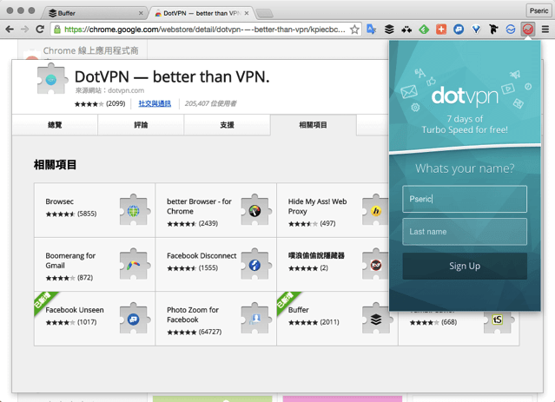This screenshot has width=555, height=402.
Task: Click Photo Zoom for Facebook icon
Action: pyautogui.click(x=255, y=319)
